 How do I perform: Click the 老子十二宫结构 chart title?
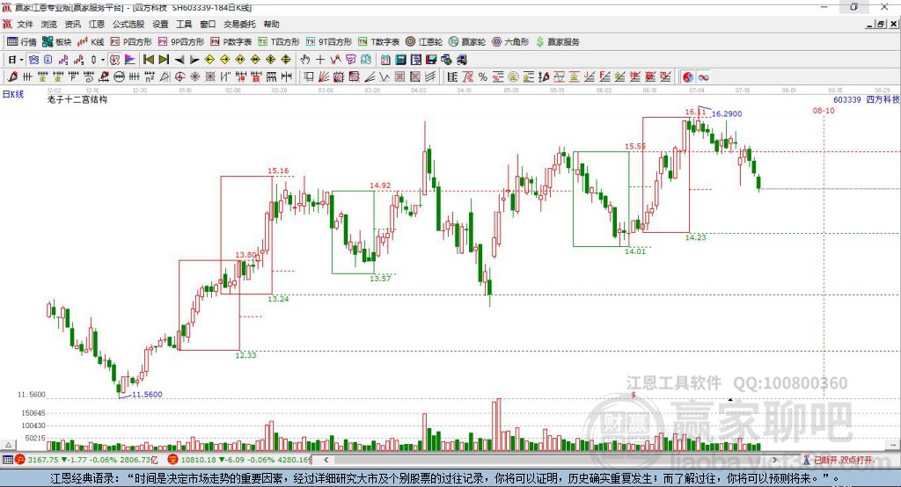(x=77, y=99)
